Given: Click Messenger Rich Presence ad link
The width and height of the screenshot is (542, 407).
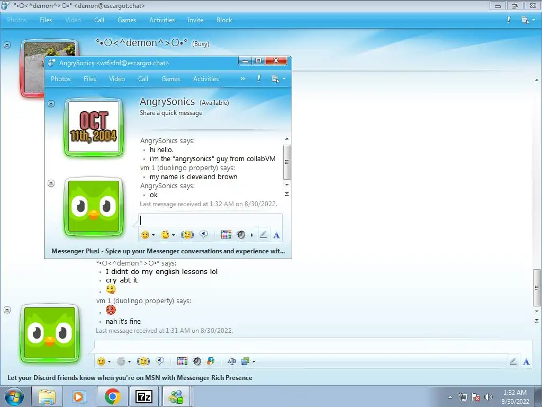Looking at the screenshot, I should [x=130, y=377].
